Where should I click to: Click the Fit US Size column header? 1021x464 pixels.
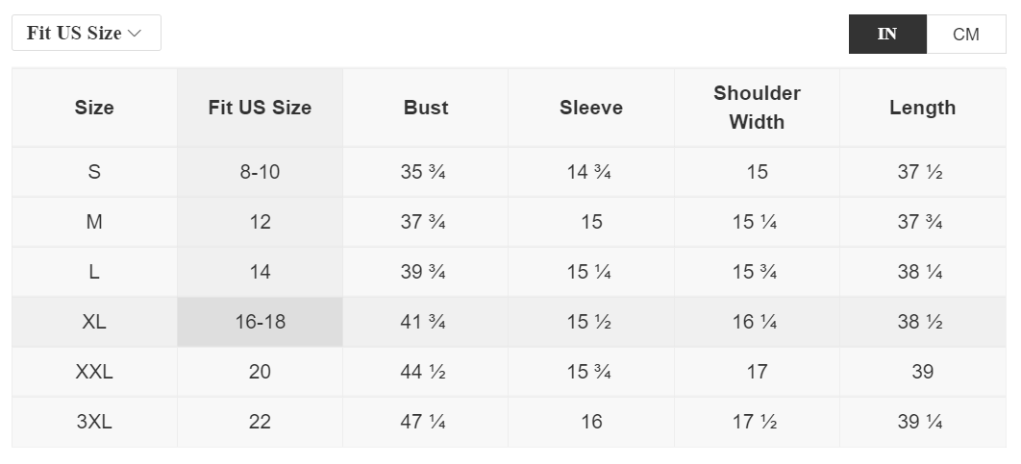click(260, 108)
